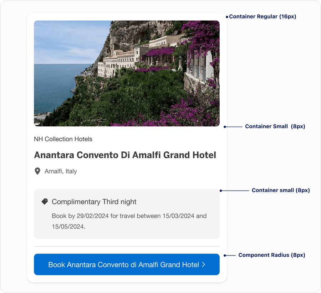
Task: Click the Complimentary Third night heading
Action: tap(94, 202)
